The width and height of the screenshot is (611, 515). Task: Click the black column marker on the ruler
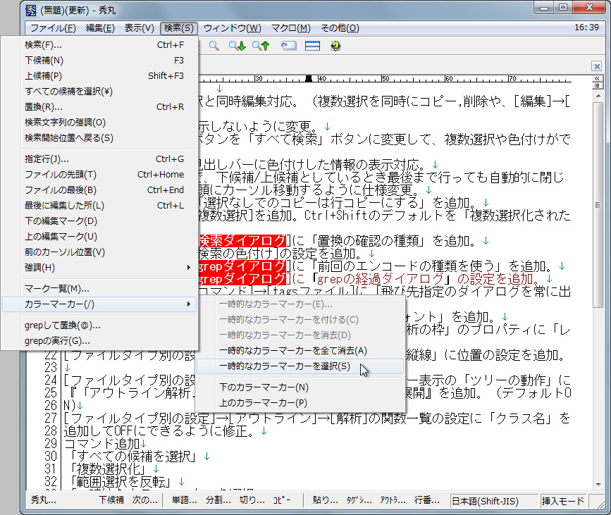click(309, 78)
